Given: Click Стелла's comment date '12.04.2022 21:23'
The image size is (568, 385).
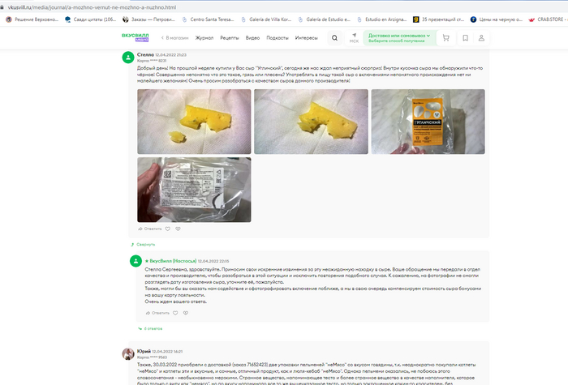Looking at the screenshot, I should 171,55.
